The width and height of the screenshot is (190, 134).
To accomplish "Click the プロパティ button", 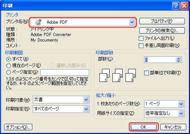I will (162, 21).
